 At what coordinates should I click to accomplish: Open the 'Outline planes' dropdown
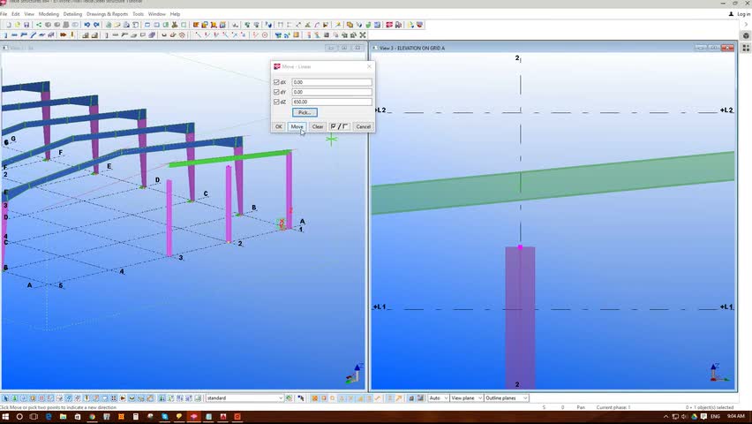pos(525,398)
